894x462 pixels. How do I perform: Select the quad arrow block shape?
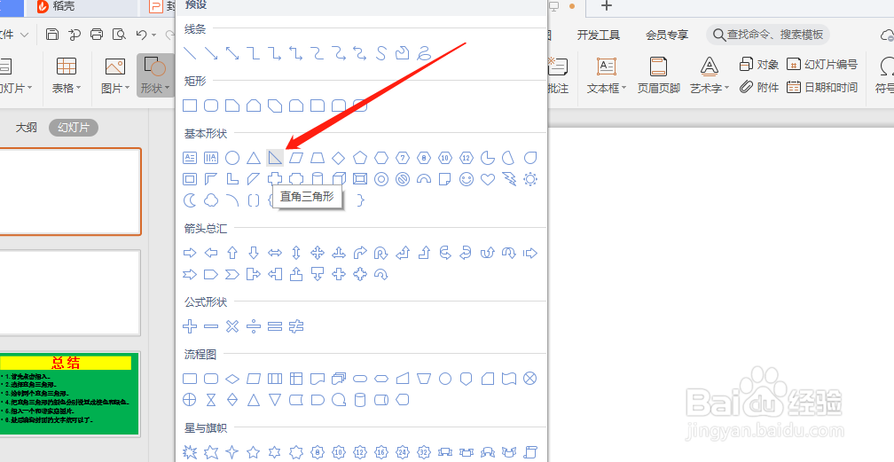tap(318, 253)
